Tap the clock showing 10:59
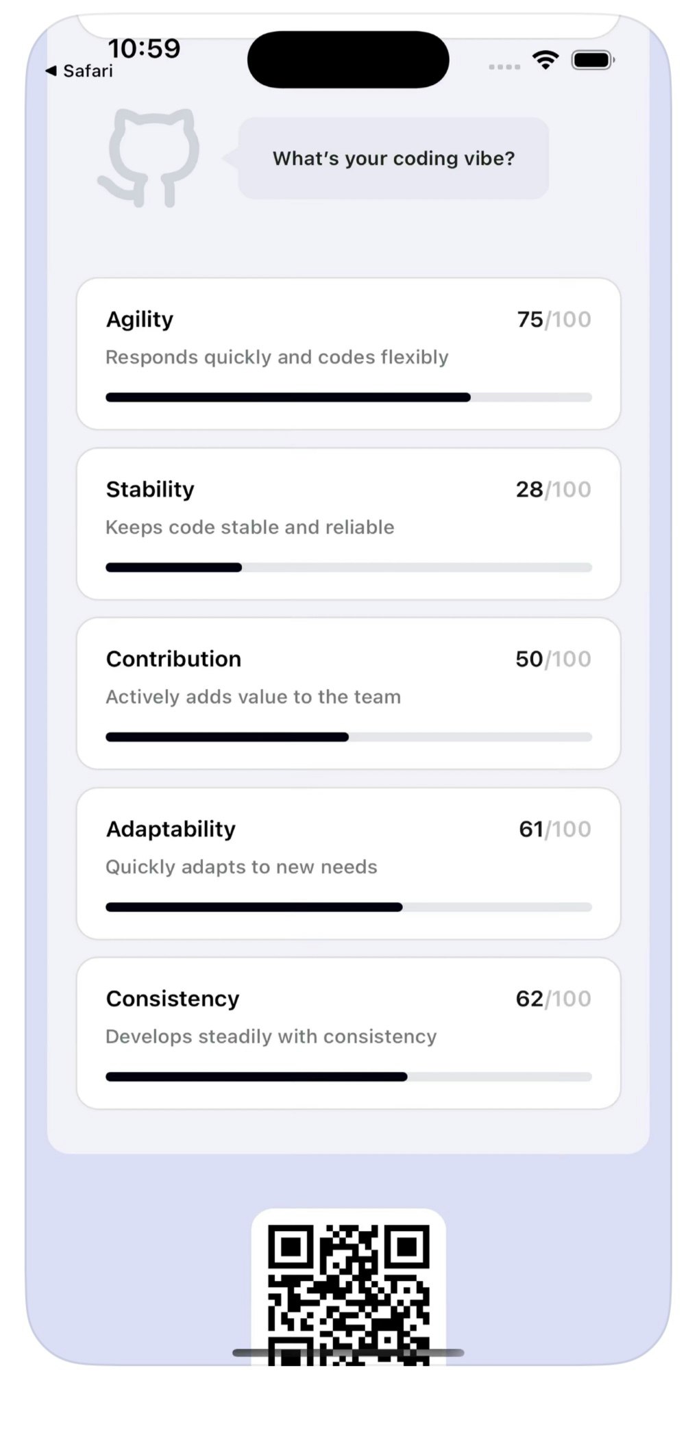 [x=144, y=48]
